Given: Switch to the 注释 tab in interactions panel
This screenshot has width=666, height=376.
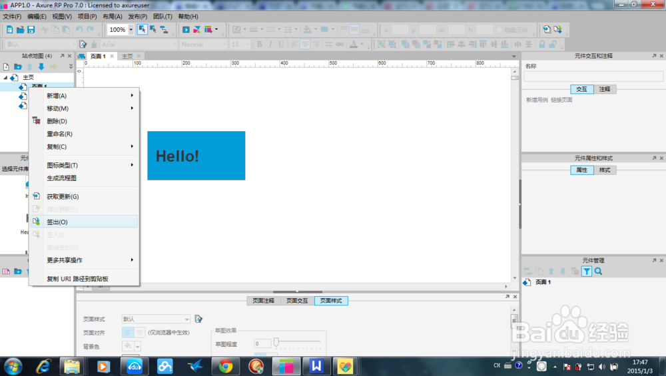Looking at the screenshot, I should click(x=605, y=89).
